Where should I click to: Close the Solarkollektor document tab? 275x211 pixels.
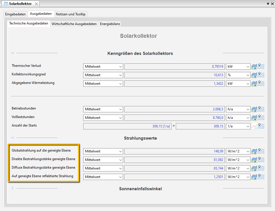(36, 4)
